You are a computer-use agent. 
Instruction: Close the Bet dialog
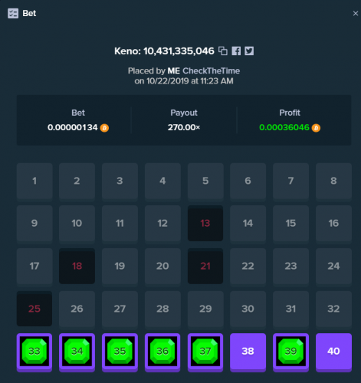tap(356, 13)
